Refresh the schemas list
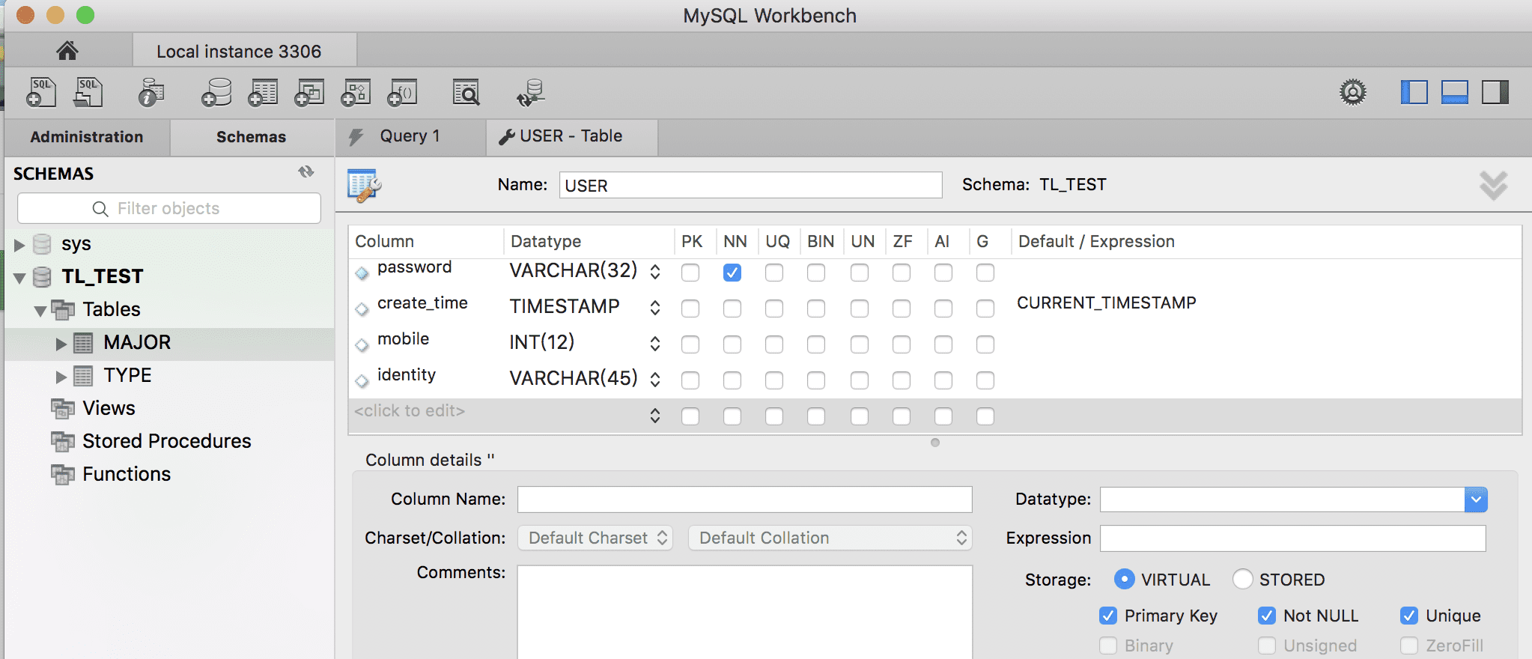The image size is (1532, 659). coord(306,172)
